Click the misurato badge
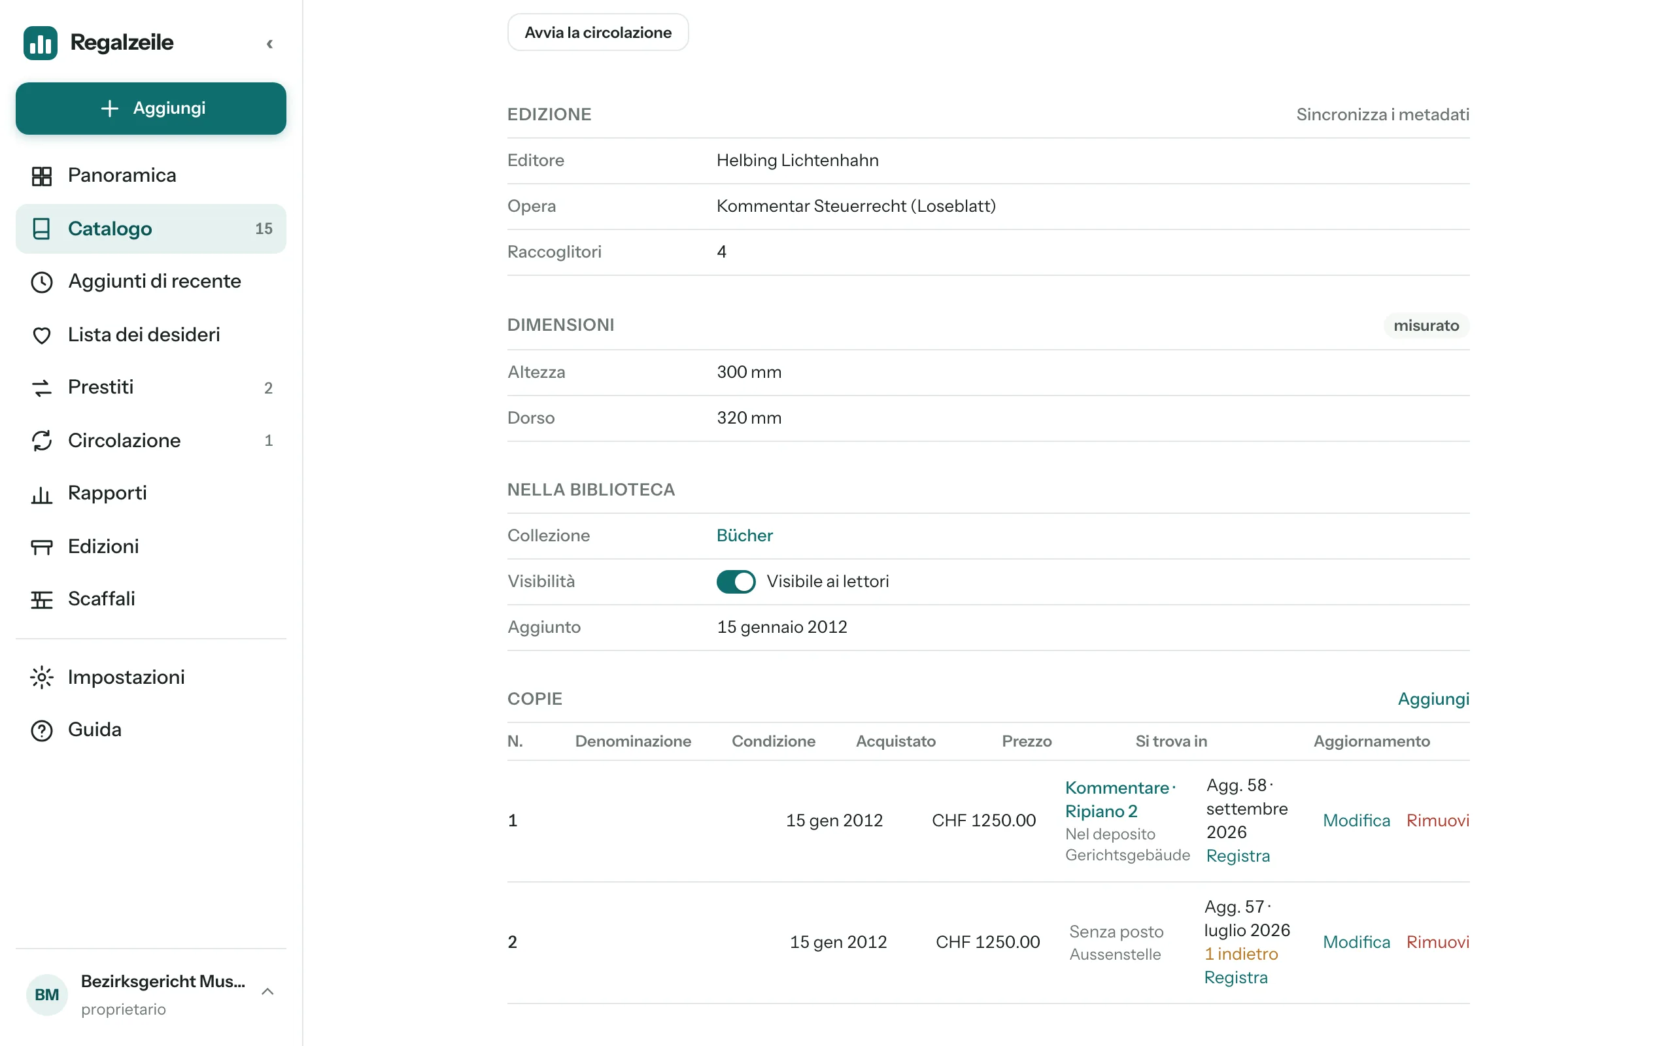The width and height of the screenshot is (1674, 1046). (x=1426, y=326)
